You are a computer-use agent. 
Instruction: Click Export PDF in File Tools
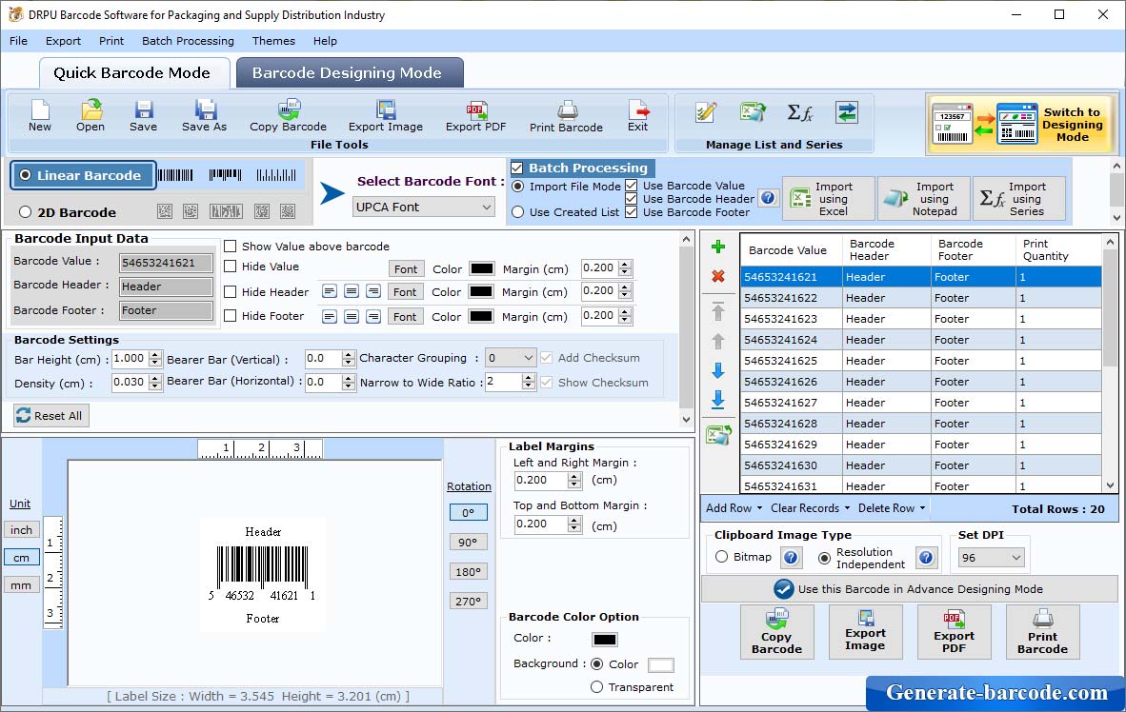tap(475, 115)
